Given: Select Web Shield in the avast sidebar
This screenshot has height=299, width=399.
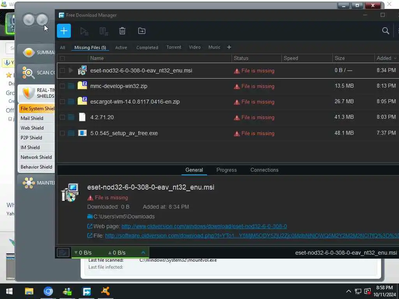Looking at the screenshot, I should (x=37, y=128).
